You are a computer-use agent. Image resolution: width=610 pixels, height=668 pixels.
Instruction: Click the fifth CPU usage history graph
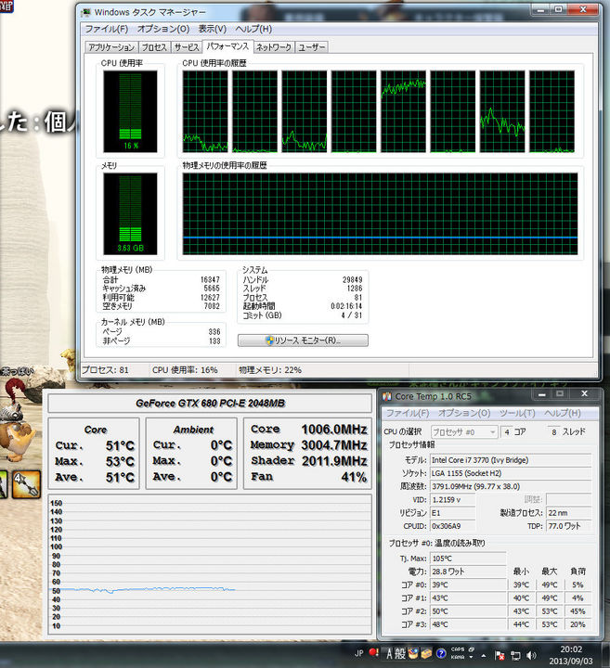point(403,111)
